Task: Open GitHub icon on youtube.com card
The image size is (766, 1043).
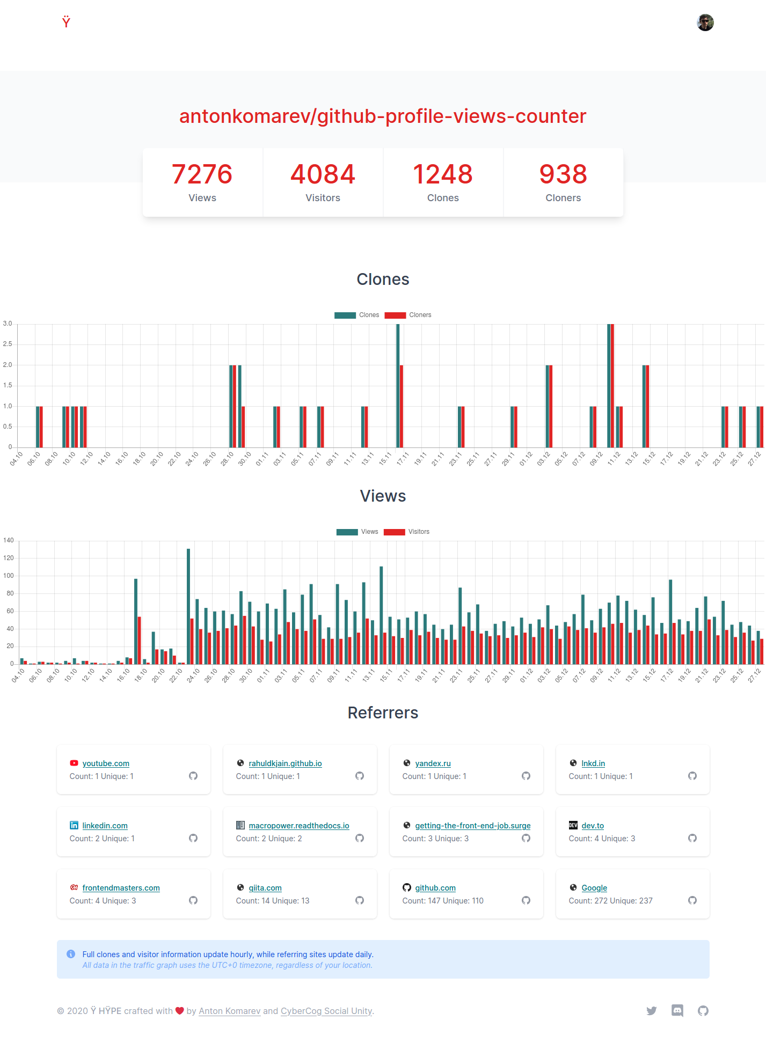Action: [x=193, y=776]
